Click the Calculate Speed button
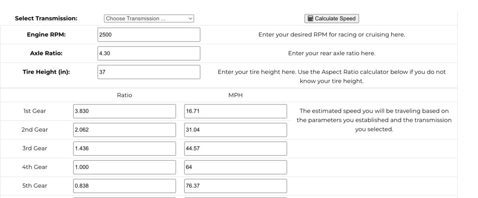478x198 pixels. (332, 19)
